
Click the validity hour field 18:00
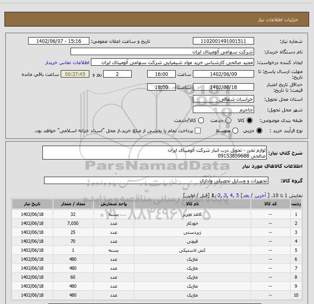(161, 87)
